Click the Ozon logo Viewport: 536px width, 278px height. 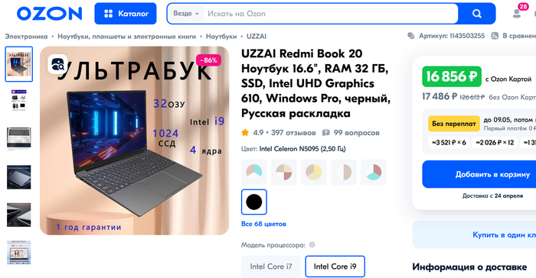[50, 14]
